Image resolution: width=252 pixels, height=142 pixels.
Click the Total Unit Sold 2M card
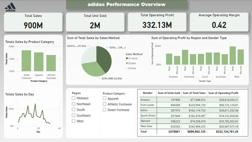pos(95,22)
